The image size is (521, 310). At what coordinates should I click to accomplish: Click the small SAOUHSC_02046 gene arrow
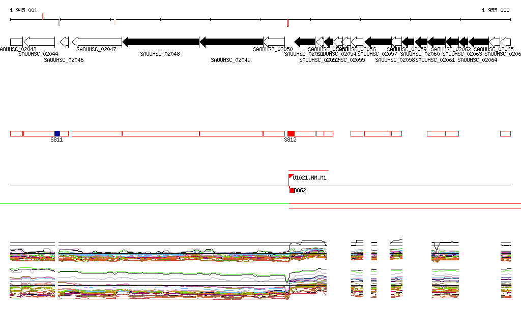coord(64,42)
